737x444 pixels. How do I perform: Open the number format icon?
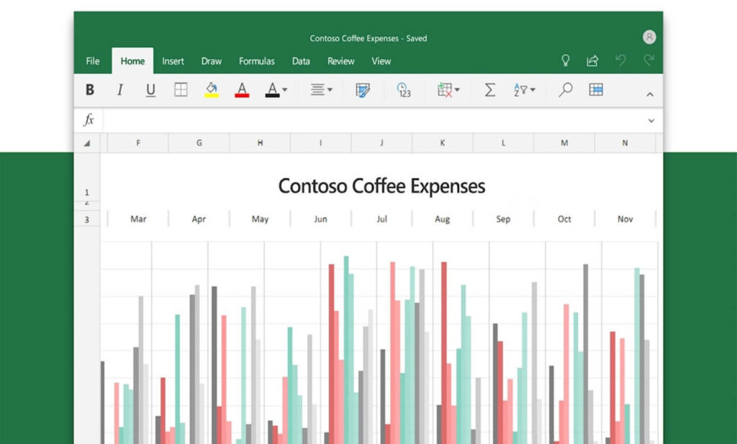404,90
